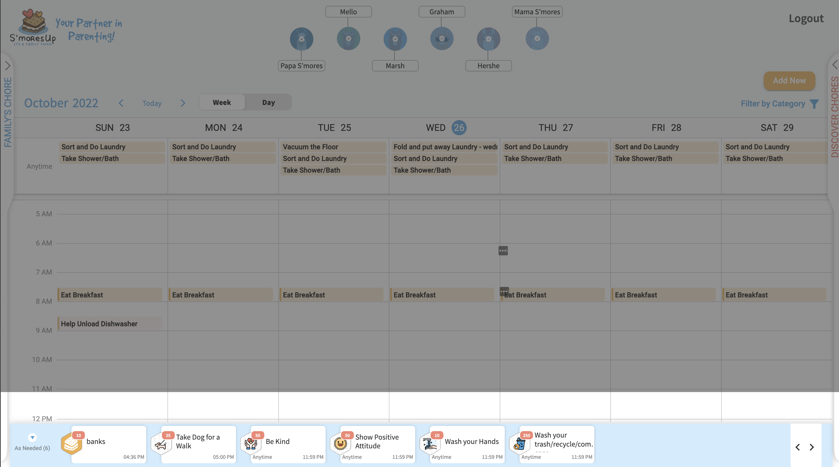Click the Show Positive Attitude smiley icon
This screenshot has height=467, width=839.
tap(340, 444)
